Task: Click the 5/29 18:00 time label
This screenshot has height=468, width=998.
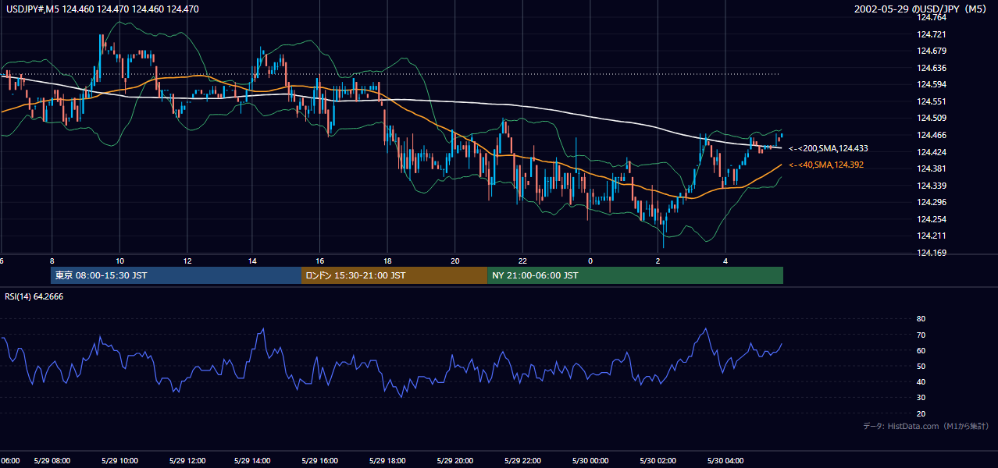Action: coord(387,460)
